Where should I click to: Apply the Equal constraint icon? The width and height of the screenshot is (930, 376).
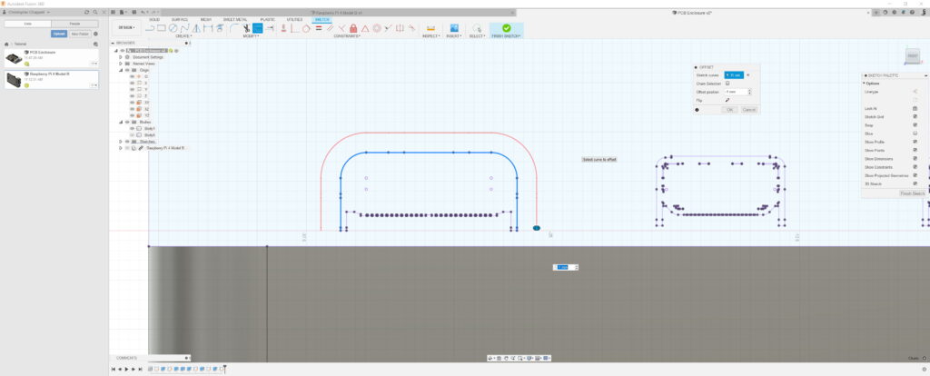coord(319,28)
